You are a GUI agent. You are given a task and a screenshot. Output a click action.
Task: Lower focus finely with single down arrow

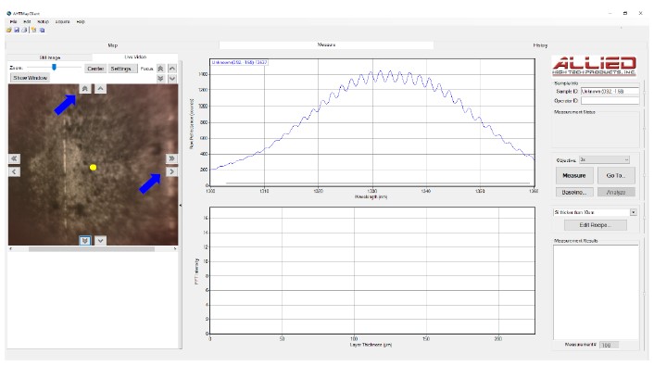pos(172,79)
